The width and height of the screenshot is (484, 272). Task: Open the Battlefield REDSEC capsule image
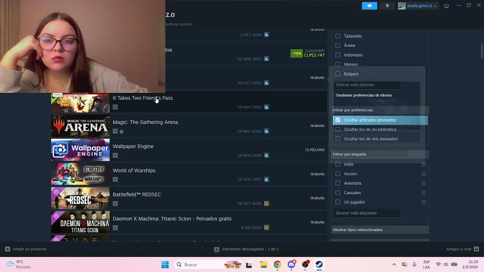coord(80,198)
